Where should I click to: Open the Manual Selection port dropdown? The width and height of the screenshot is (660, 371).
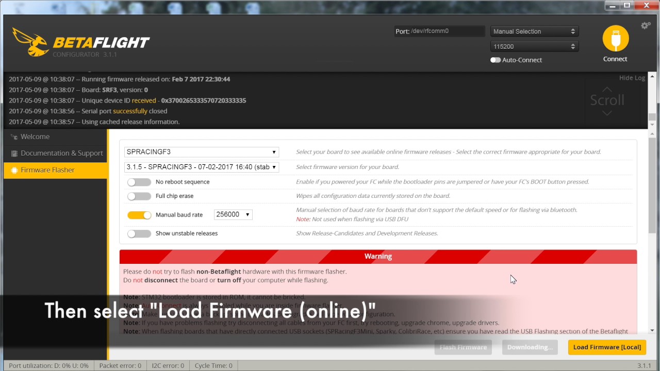pyautogui.click(x=534, y=31)
